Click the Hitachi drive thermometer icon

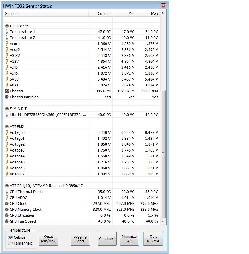(7, 115)
